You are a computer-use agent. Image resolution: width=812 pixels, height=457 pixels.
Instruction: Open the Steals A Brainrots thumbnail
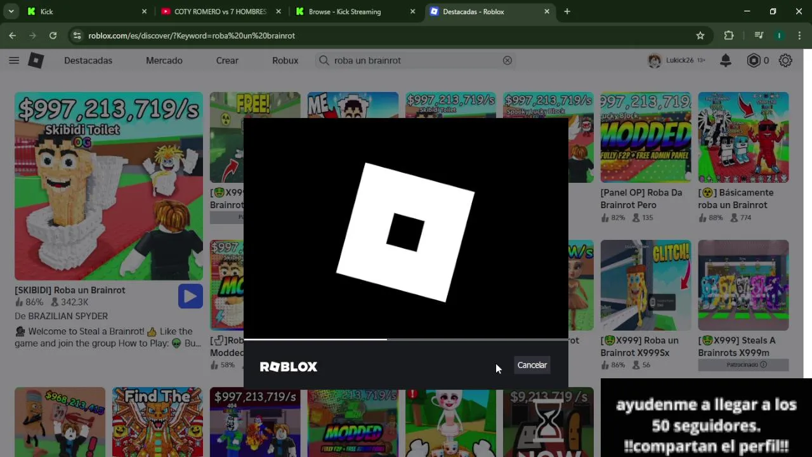point(743,285)
